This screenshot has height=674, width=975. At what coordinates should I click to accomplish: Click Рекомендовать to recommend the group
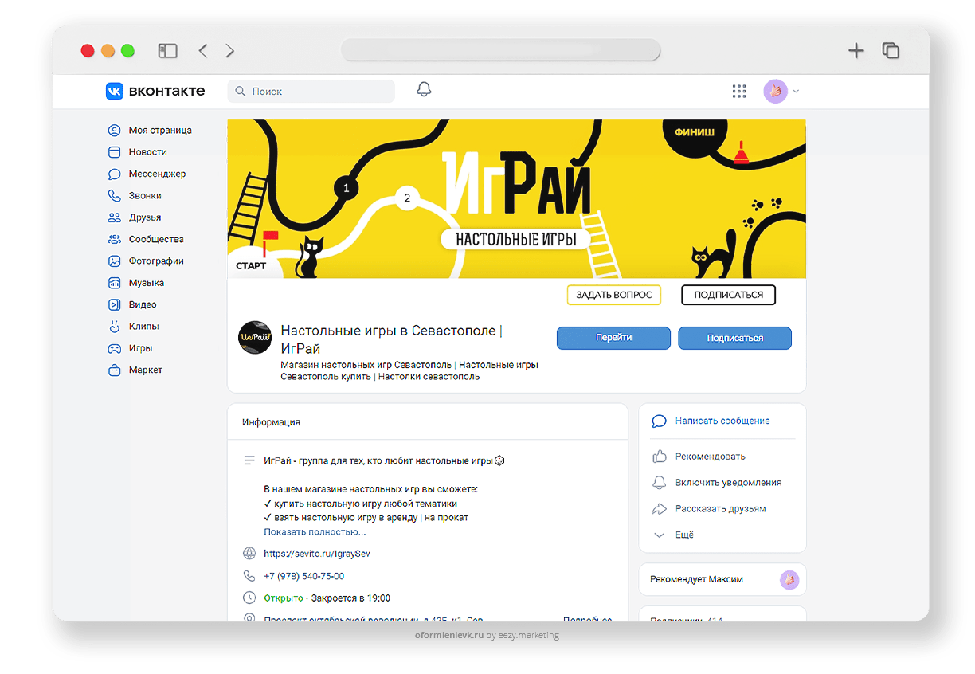710,457
